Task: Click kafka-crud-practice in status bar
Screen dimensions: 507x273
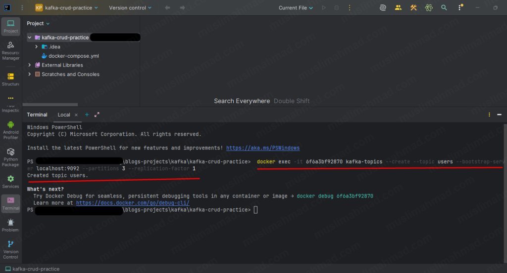Action: [32, 269]
